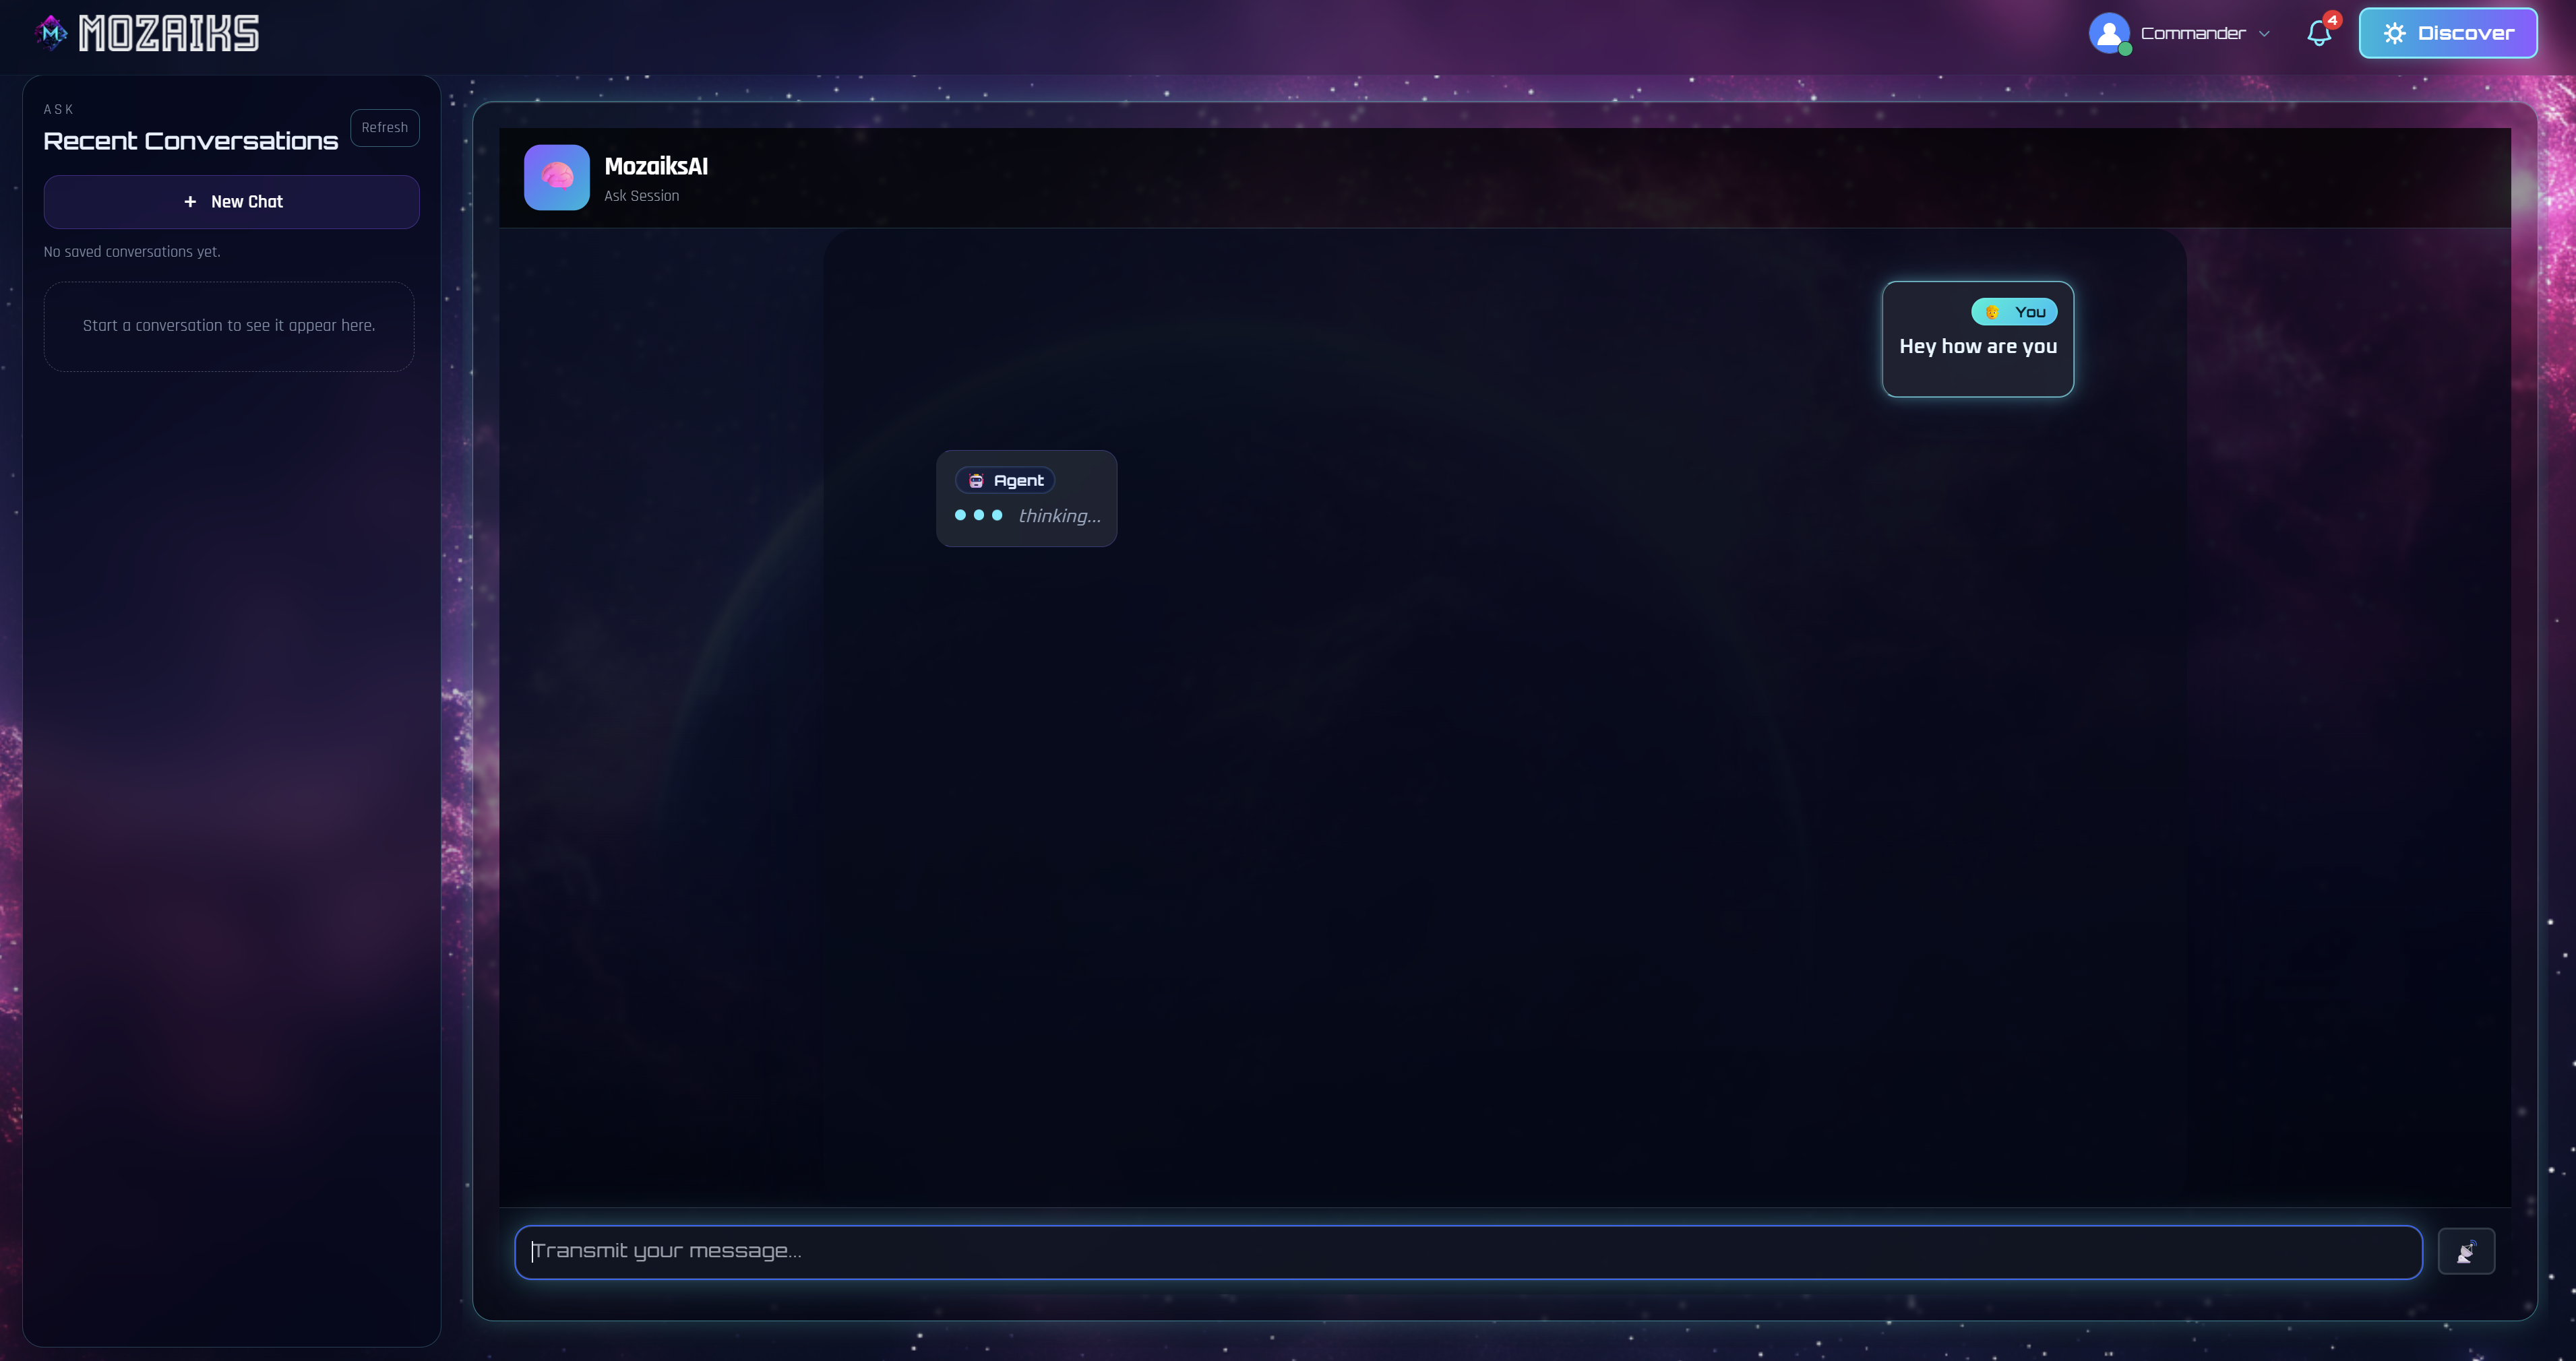Image resolution: width=2576 pixels, height=1361 pixels.
Task: Expand the Commander dropdown chevron
Action: click(x=2264, y=34)
